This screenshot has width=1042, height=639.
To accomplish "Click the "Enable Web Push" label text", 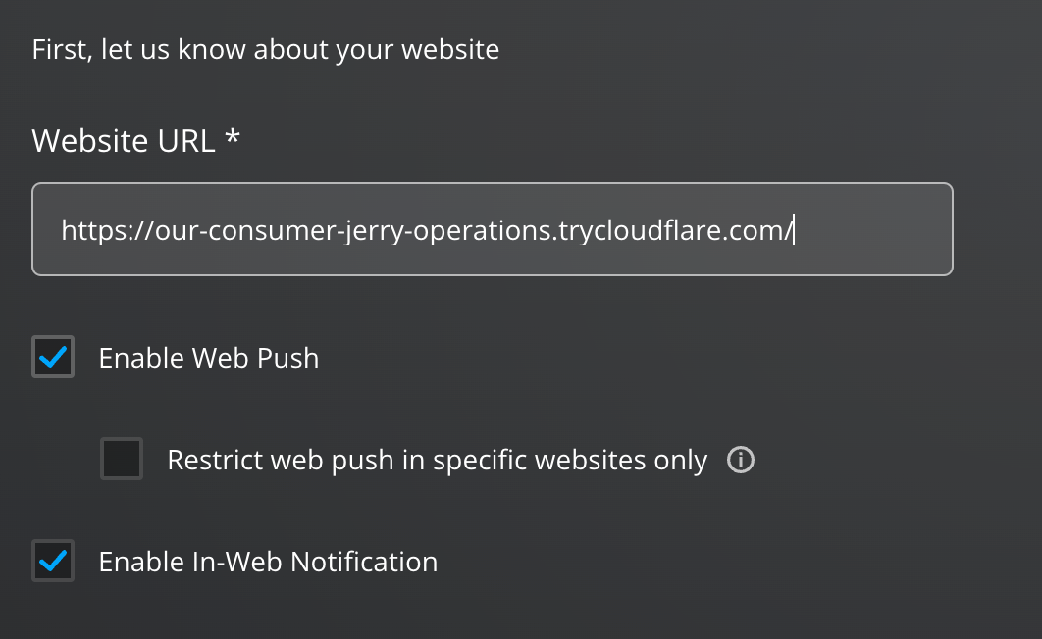I will pos(209,358).
